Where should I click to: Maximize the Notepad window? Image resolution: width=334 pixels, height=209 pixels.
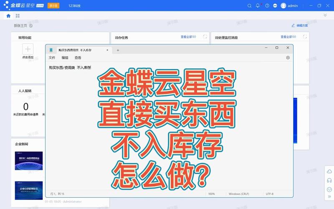click(277, 48)
